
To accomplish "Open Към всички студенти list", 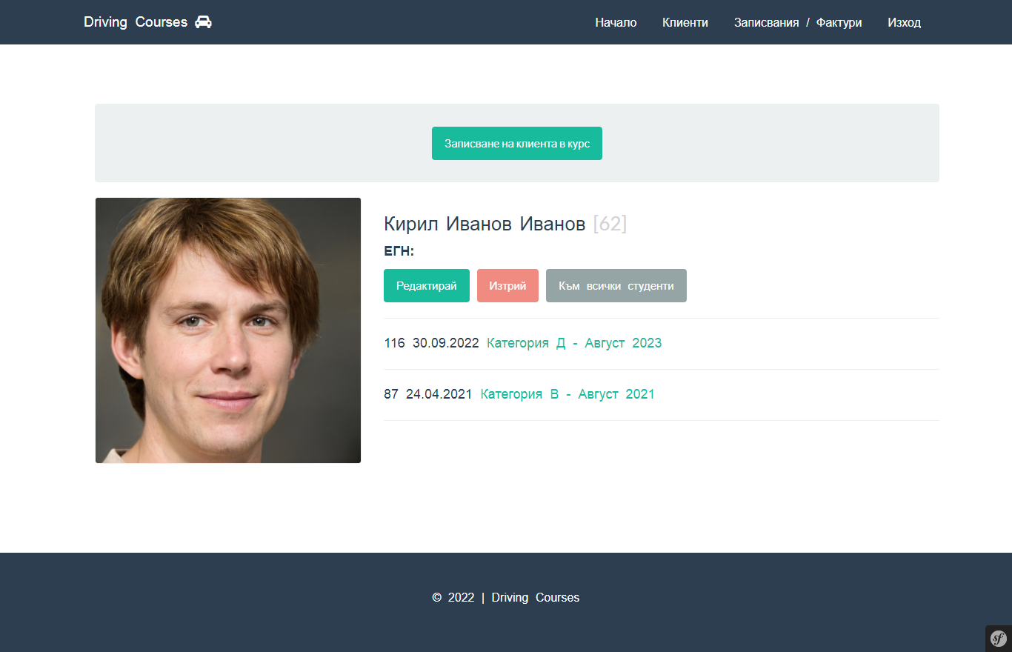I will (x=616, y=285).
